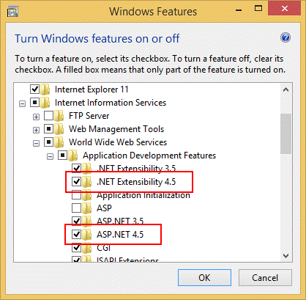Open the help question mark icon
Screen dimensions: 306x300
tap(286, 37)
